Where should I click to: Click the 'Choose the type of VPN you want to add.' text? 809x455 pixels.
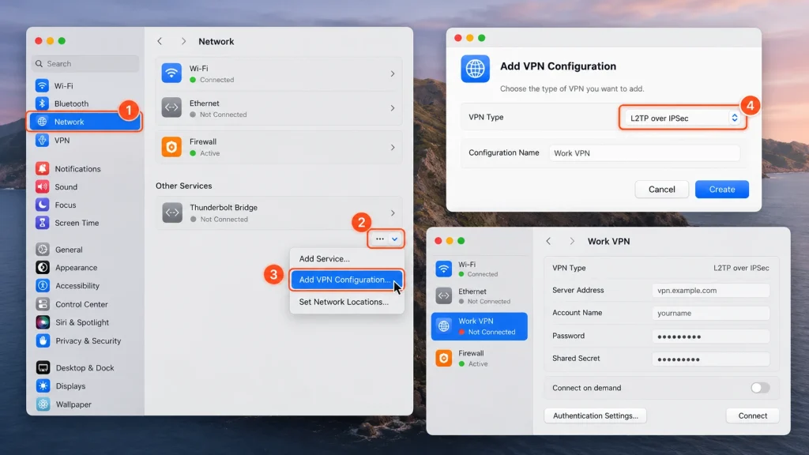(x=572, y=88)
